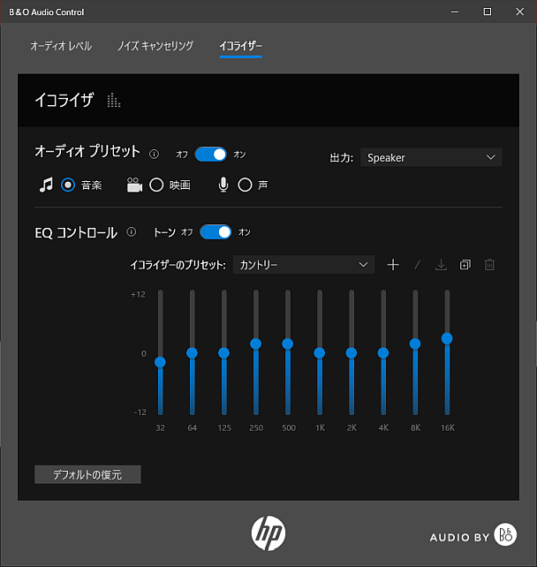Minimize the B&O Audio Control window
The width and height of the screenshot is (537, 567).
(455, 12)
